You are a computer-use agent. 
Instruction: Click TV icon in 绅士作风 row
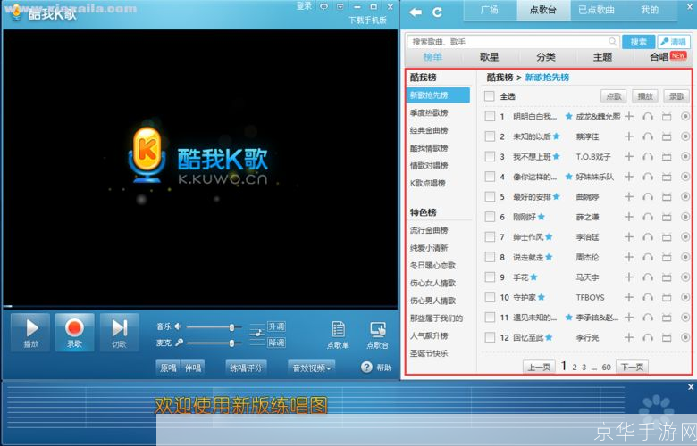(x=667, y=237)
